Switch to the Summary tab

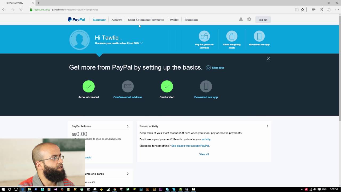[x=99, y=20]
